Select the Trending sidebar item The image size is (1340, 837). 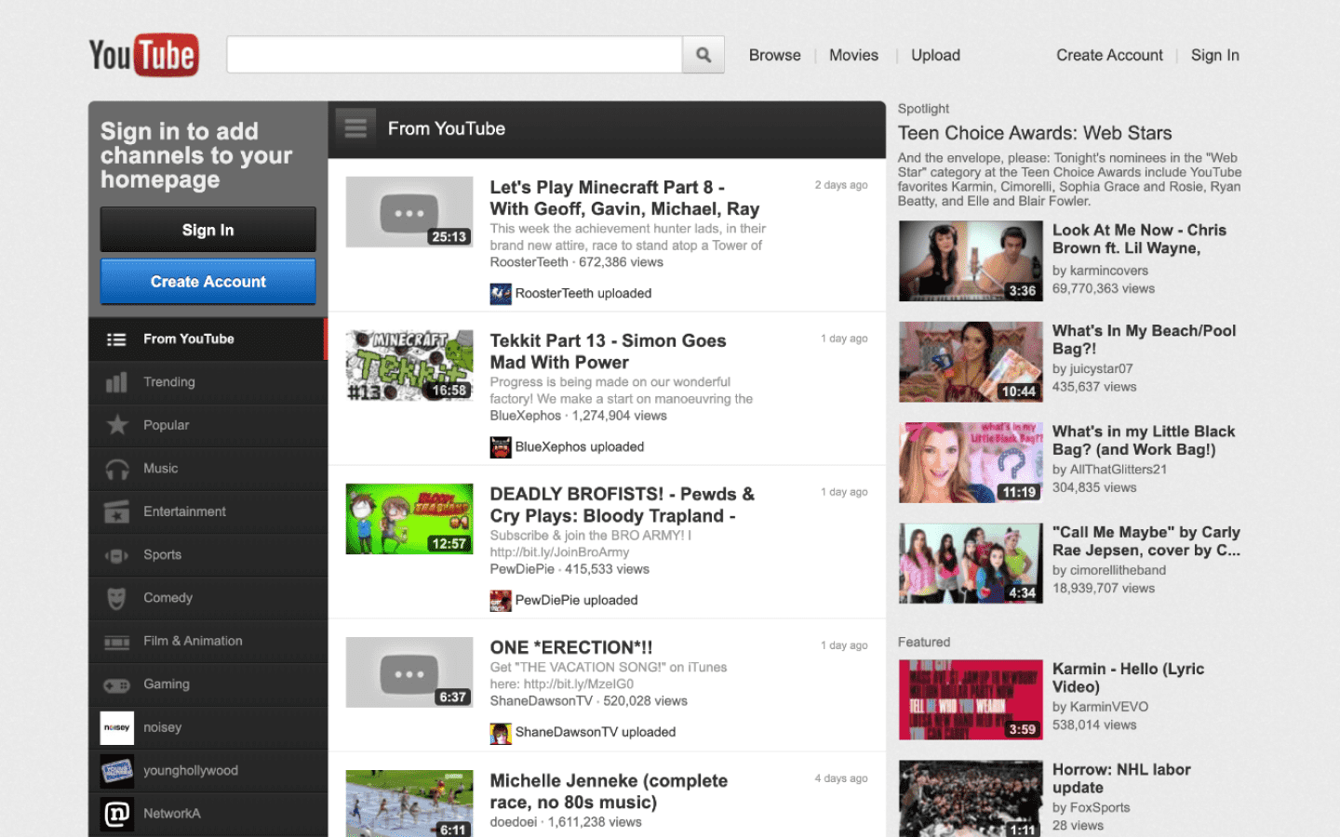click(x=208, y=382)
